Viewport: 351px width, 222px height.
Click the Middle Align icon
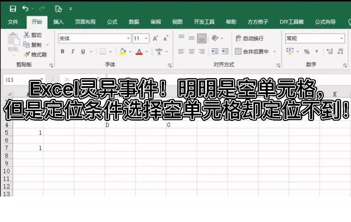point(191,38)
